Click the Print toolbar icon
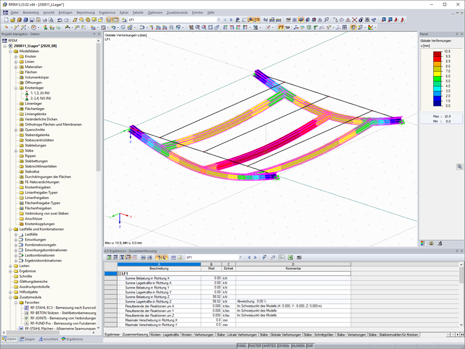This screenshot has width=465, height=349. pos(45,20)
